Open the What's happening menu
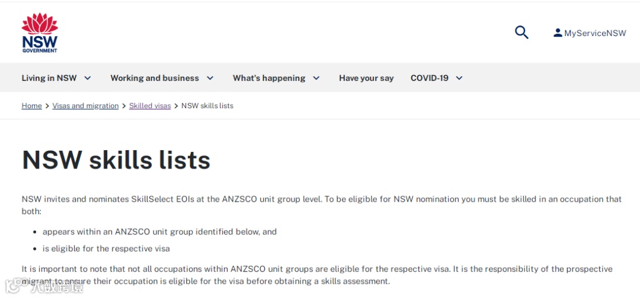 (x=269, y=78)
